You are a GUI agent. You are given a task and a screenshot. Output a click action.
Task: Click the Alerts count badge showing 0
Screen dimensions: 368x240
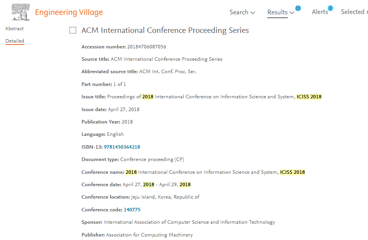tap(330, 8)
